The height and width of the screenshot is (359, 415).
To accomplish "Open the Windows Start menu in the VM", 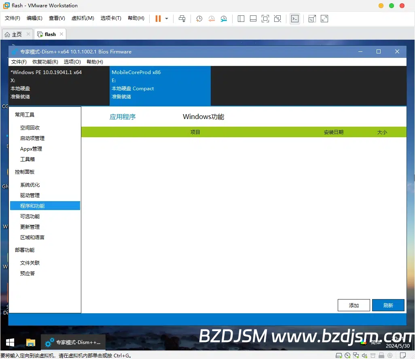I will pyautogui.click(x=10, y=342).
